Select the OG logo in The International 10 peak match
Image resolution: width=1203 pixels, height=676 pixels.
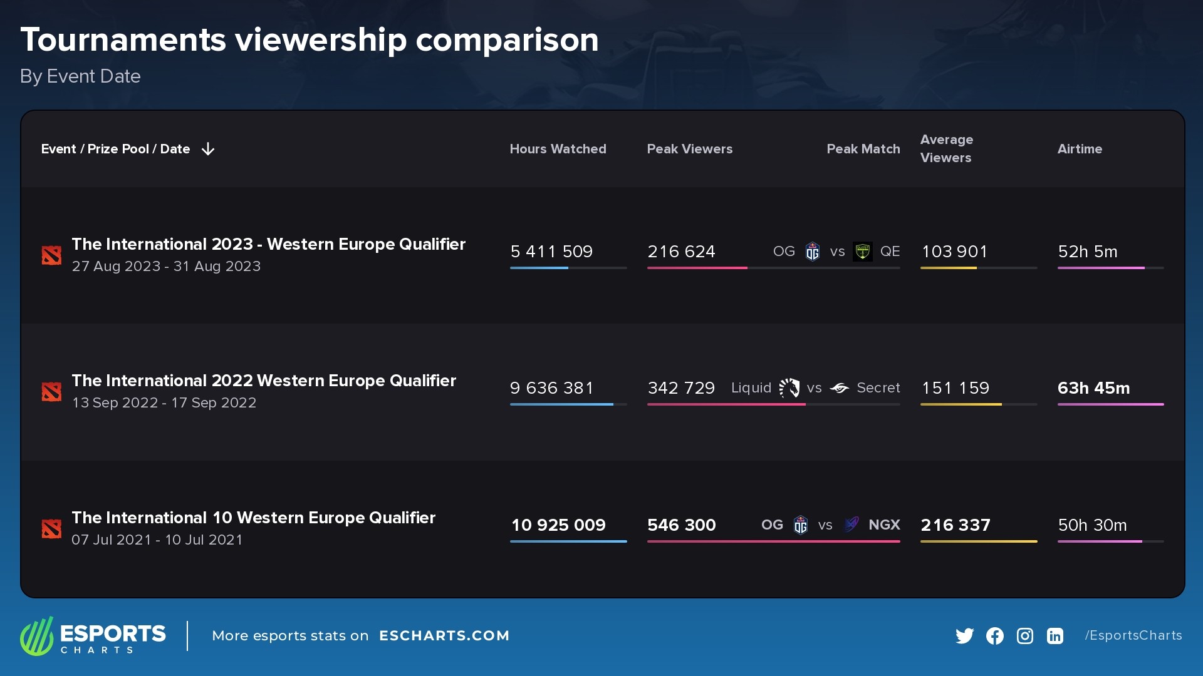pos(801,525)
